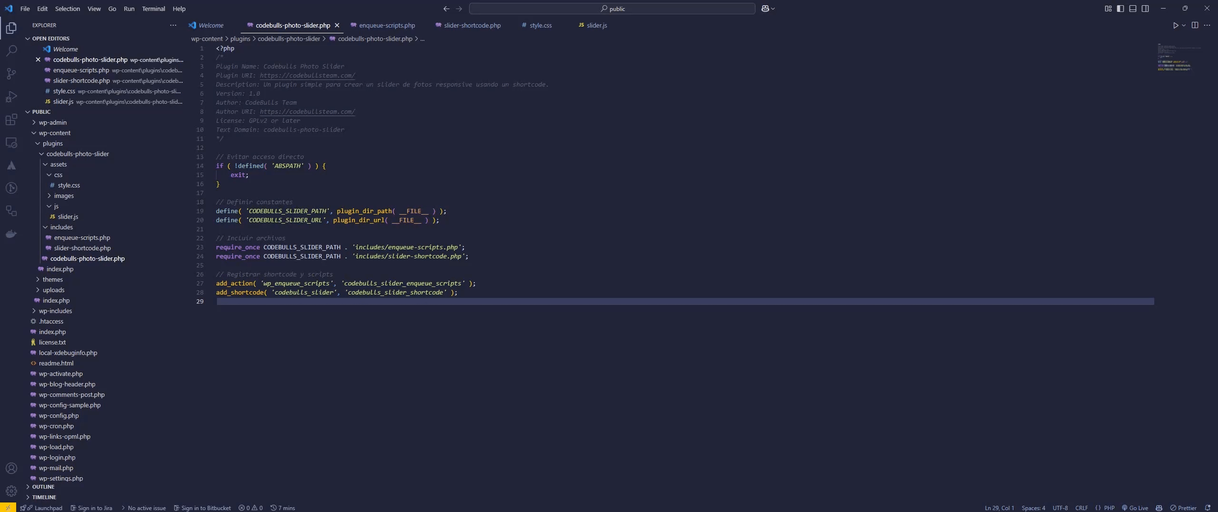Click the public search command box
Screen dimensions: 1218x512
tap(612, 9)
